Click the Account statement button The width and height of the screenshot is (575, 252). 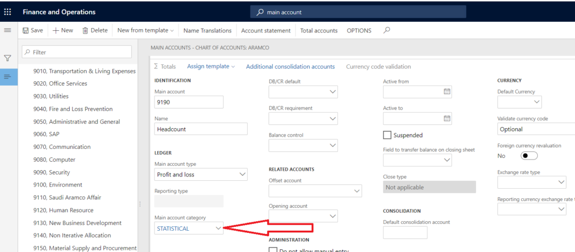point(266,30)
